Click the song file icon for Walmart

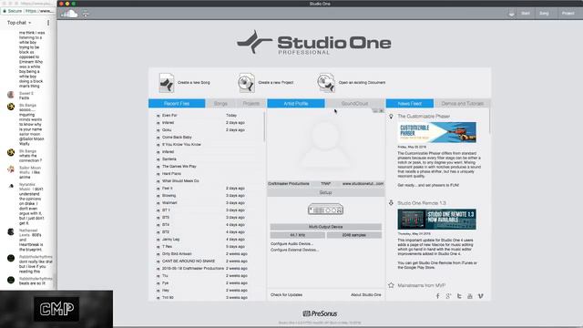pyautogui.click(x=158, y=203)
